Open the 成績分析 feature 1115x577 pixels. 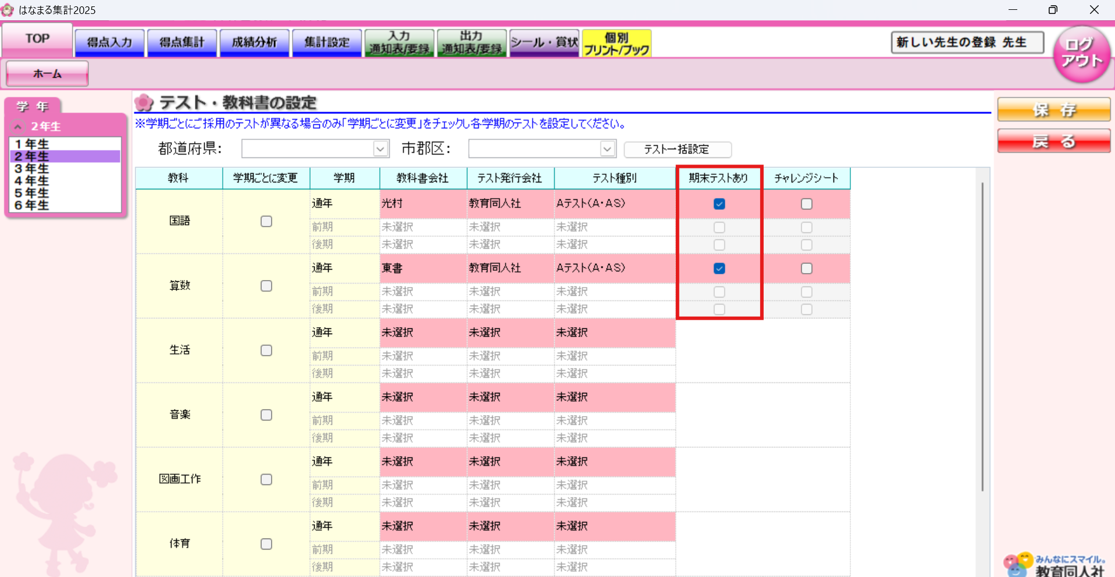pyautogui.click(x=254, y=42)
